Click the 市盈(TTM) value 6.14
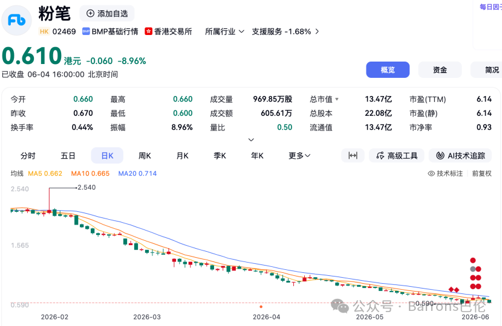Screen dimensions: 502x326 coord(484,99)
